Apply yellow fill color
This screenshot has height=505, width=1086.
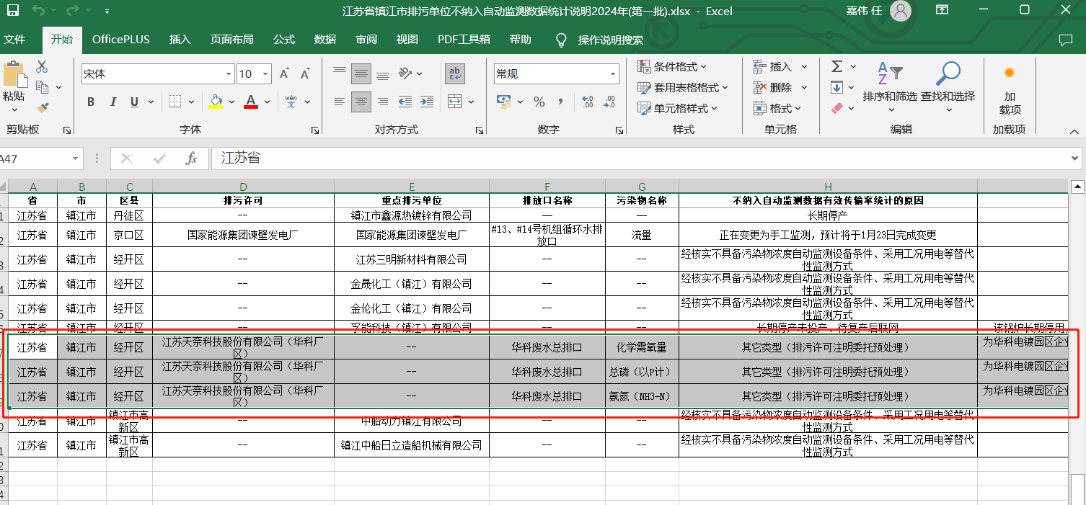point(216,102)
